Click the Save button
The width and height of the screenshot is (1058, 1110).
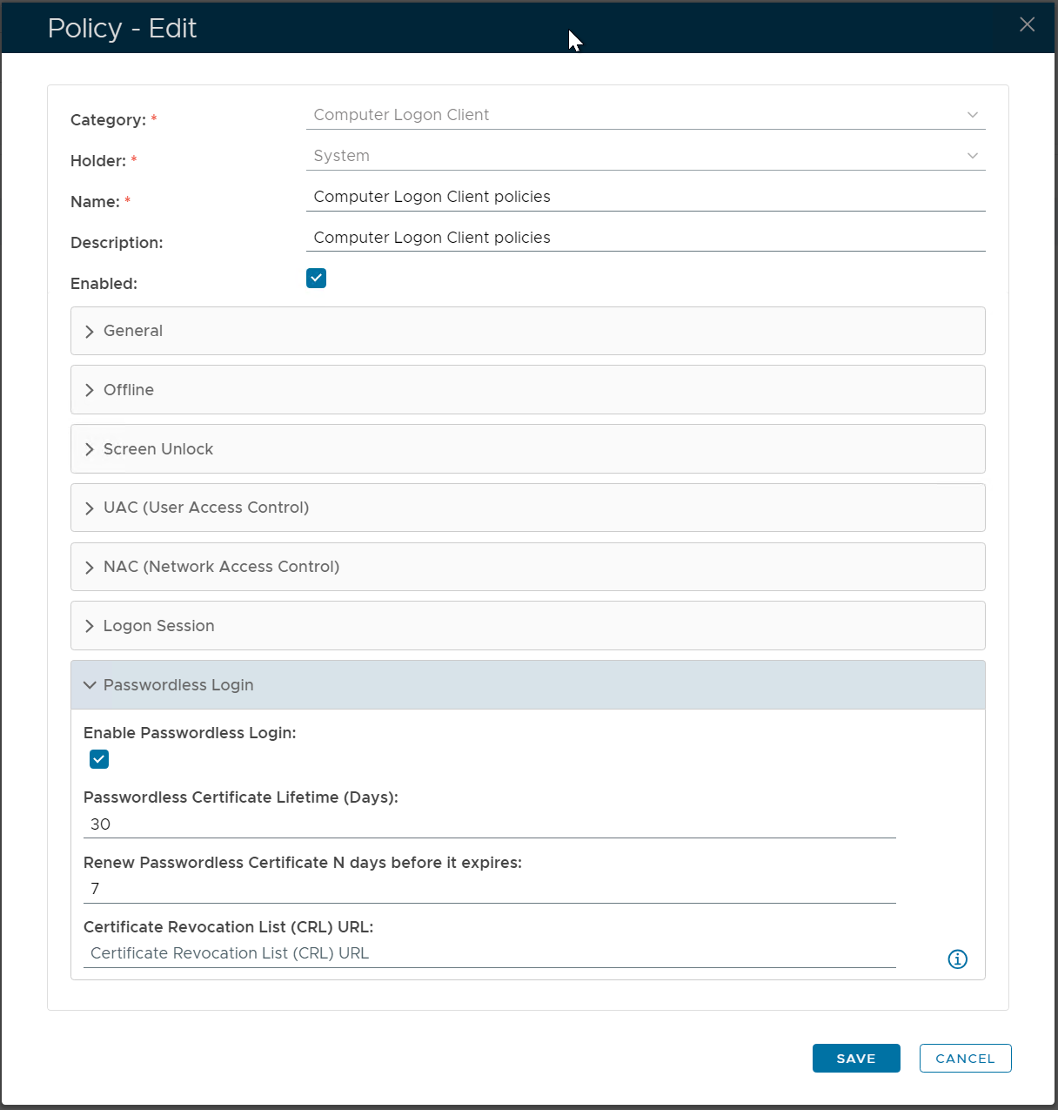pyautogui.click(x=855, y=1059)
